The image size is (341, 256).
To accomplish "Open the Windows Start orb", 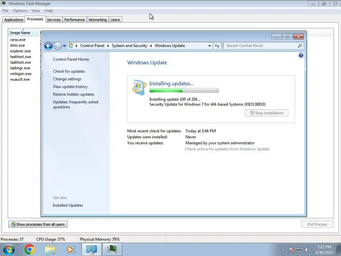I will [9, 249].
